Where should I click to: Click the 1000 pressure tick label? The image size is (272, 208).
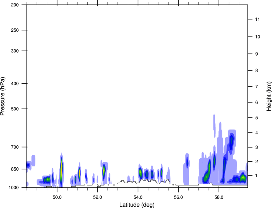(13, 188)
